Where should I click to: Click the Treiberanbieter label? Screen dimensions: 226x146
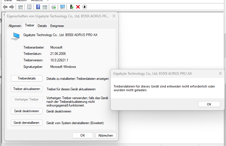(x=34, y=47)
